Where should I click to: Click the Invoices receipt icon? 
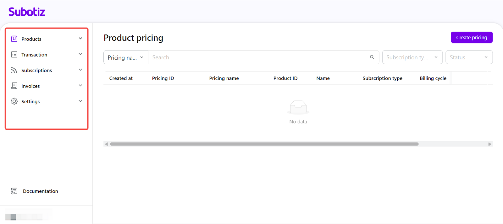pos(14,86)
